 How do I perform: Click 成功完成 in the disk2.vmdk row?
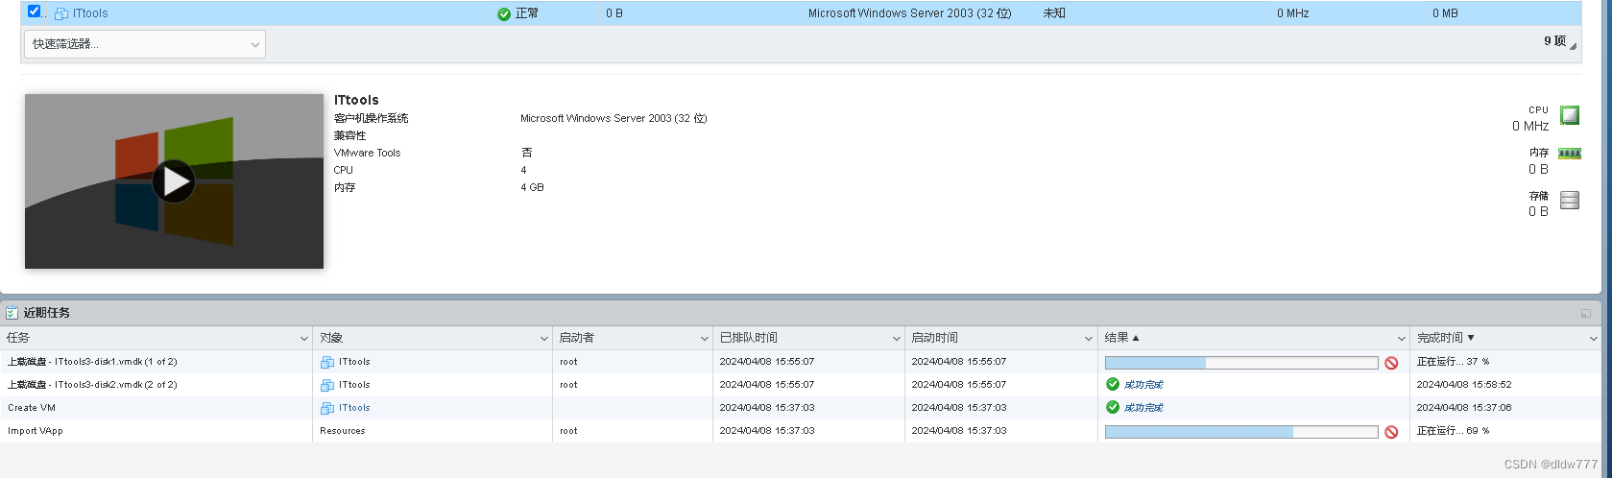tap(1143, 385)
